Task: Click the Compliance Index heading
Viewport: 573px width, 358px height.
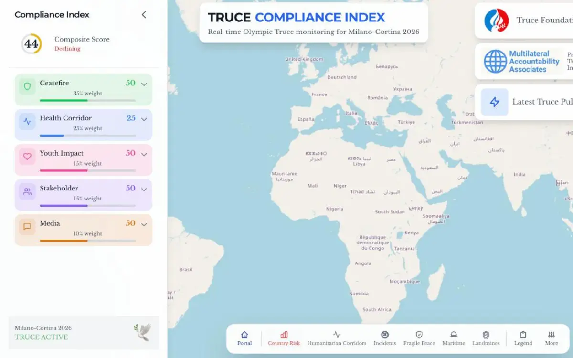Action: (x=52, y=15)
